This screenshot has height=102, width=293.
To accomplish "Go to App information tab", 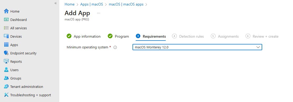I will [84, 36].
